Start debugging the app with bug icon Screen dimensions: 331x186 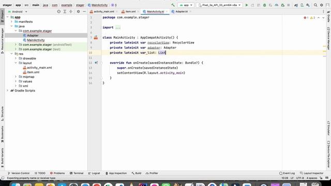coord(264,5)
